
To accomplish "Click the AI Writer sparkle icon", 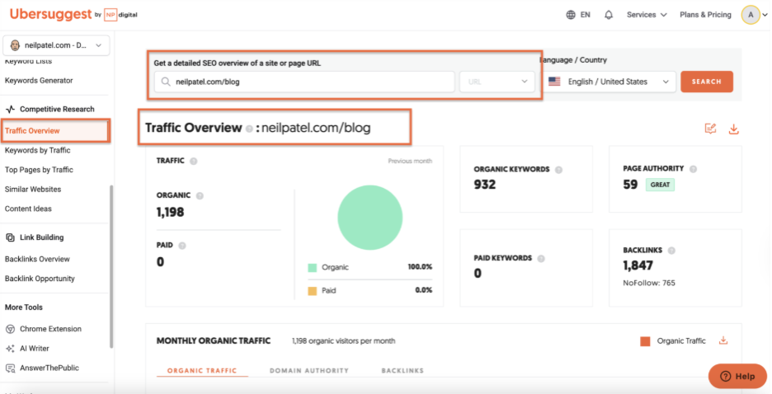I will pyautogui.click(x=10, y=349).
